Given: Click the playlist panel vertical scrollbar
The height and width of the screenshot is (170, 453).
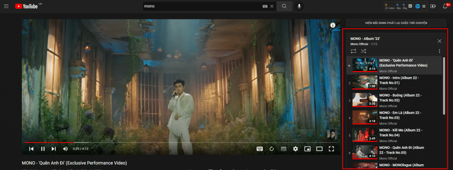Looking at the screenshot, I should click(444, 85).
